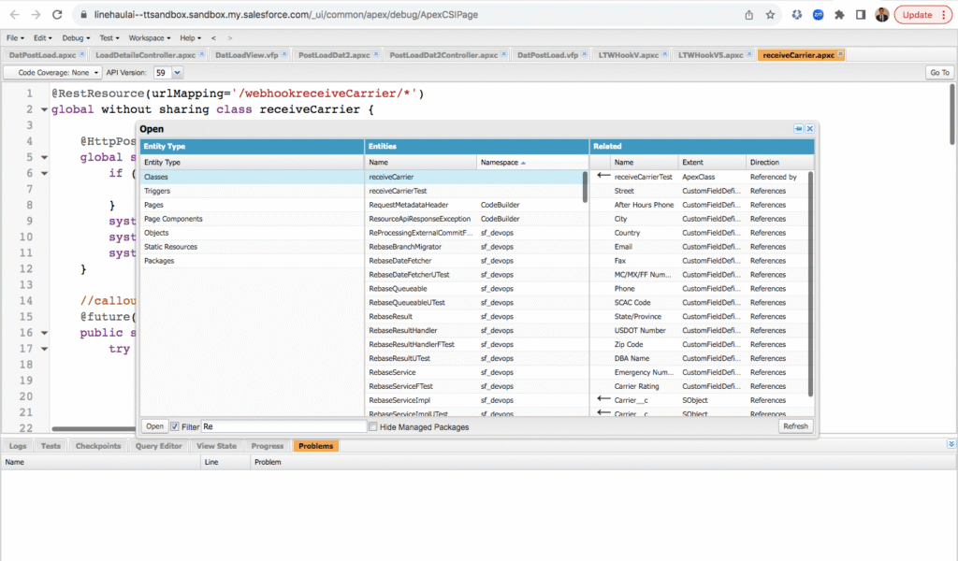958x561 pixels.
Task: Go to next tab with the > arrow
Action: pos(230,37)
